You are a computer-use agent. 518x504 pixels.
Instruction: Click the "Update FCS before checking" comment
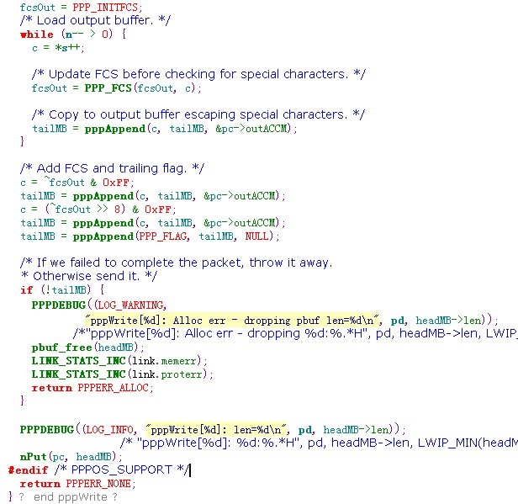198,74
